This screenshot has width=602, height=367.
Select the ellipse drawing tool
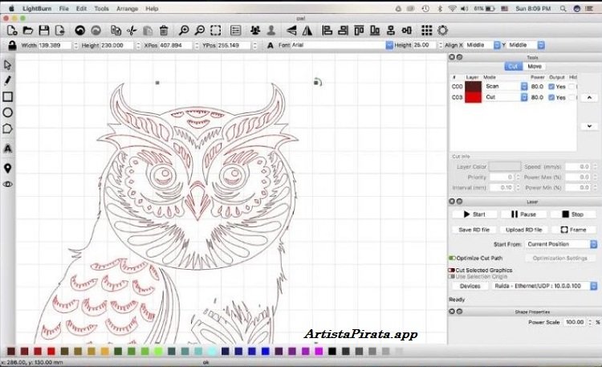pos(8,112)
